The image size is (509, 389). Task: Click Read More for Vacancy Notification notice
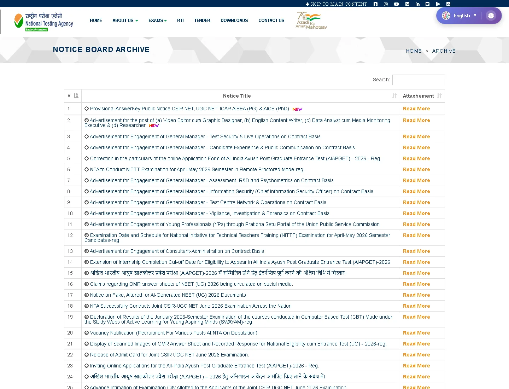[x=416, y=333]
